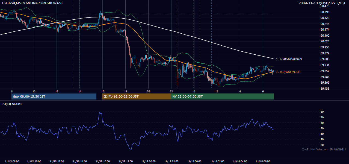Screen dimensions: 349x164
Task: Click RSI scale value 80
Action: 322,112
